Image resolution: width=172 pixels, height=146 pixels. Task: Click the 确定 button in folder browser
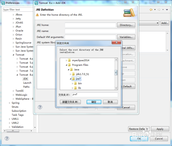tap(94, 102)
